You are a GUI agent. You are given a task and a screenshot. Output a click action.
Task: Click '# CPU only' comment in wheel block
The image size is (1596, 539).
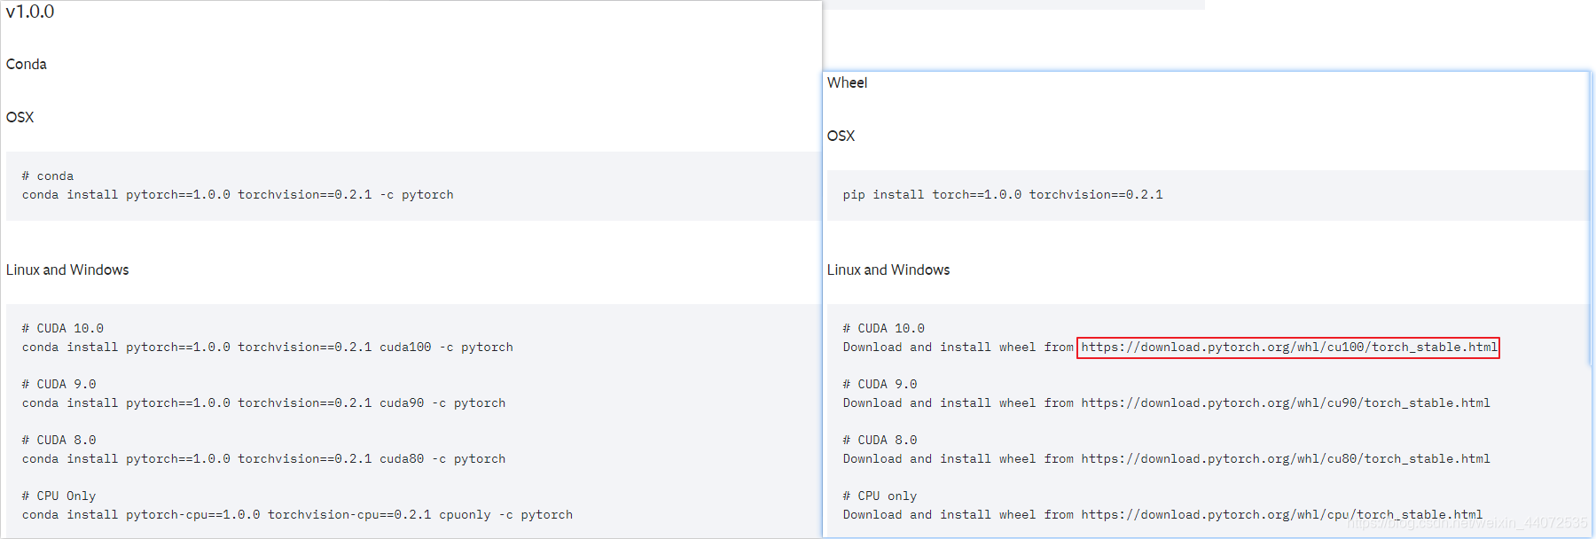(880, 496)
